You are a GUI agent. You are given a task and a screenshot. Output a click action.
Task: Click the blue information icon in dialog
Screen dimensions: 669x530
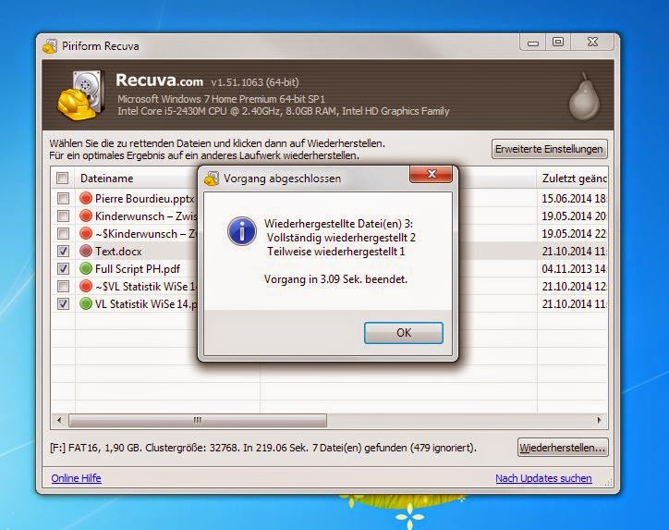[x=242, y=231]
